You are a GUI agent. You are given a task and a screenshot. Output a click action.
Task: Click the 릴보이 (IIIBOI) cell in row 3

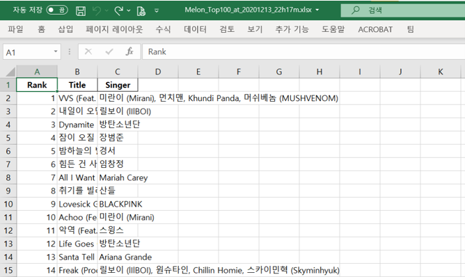click(118, 111)
